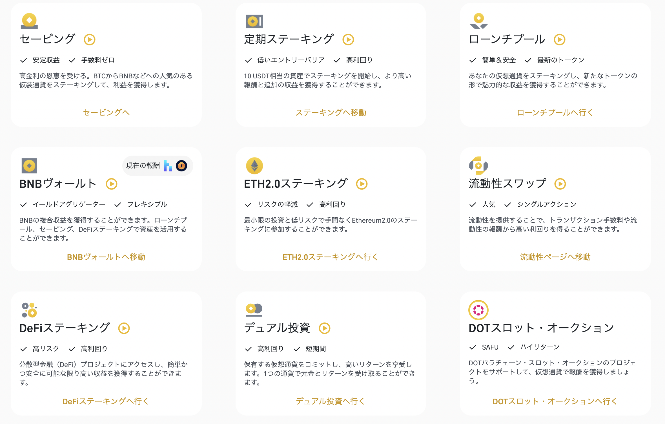Play the ETH2.0ステーキング explainer video

(362, 184)
